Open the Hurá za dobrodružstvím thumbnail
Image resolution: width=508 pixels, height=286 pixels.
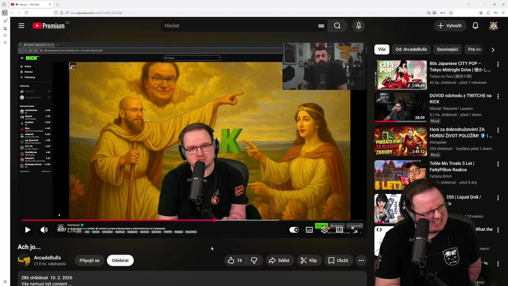coord(400,141)
